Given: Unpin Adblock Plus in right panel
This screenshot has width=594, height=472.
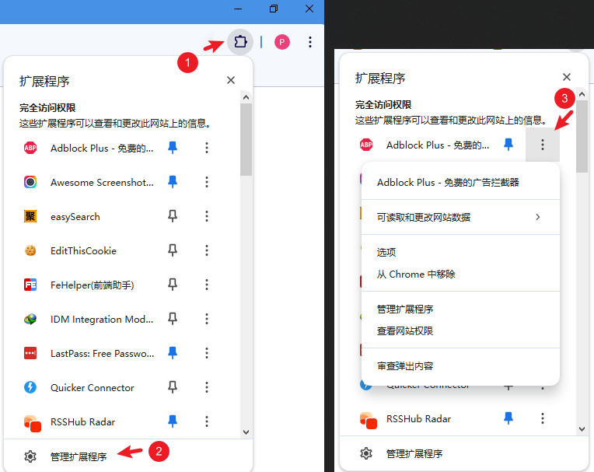Looking at the screenshot, I should point(508,145).
